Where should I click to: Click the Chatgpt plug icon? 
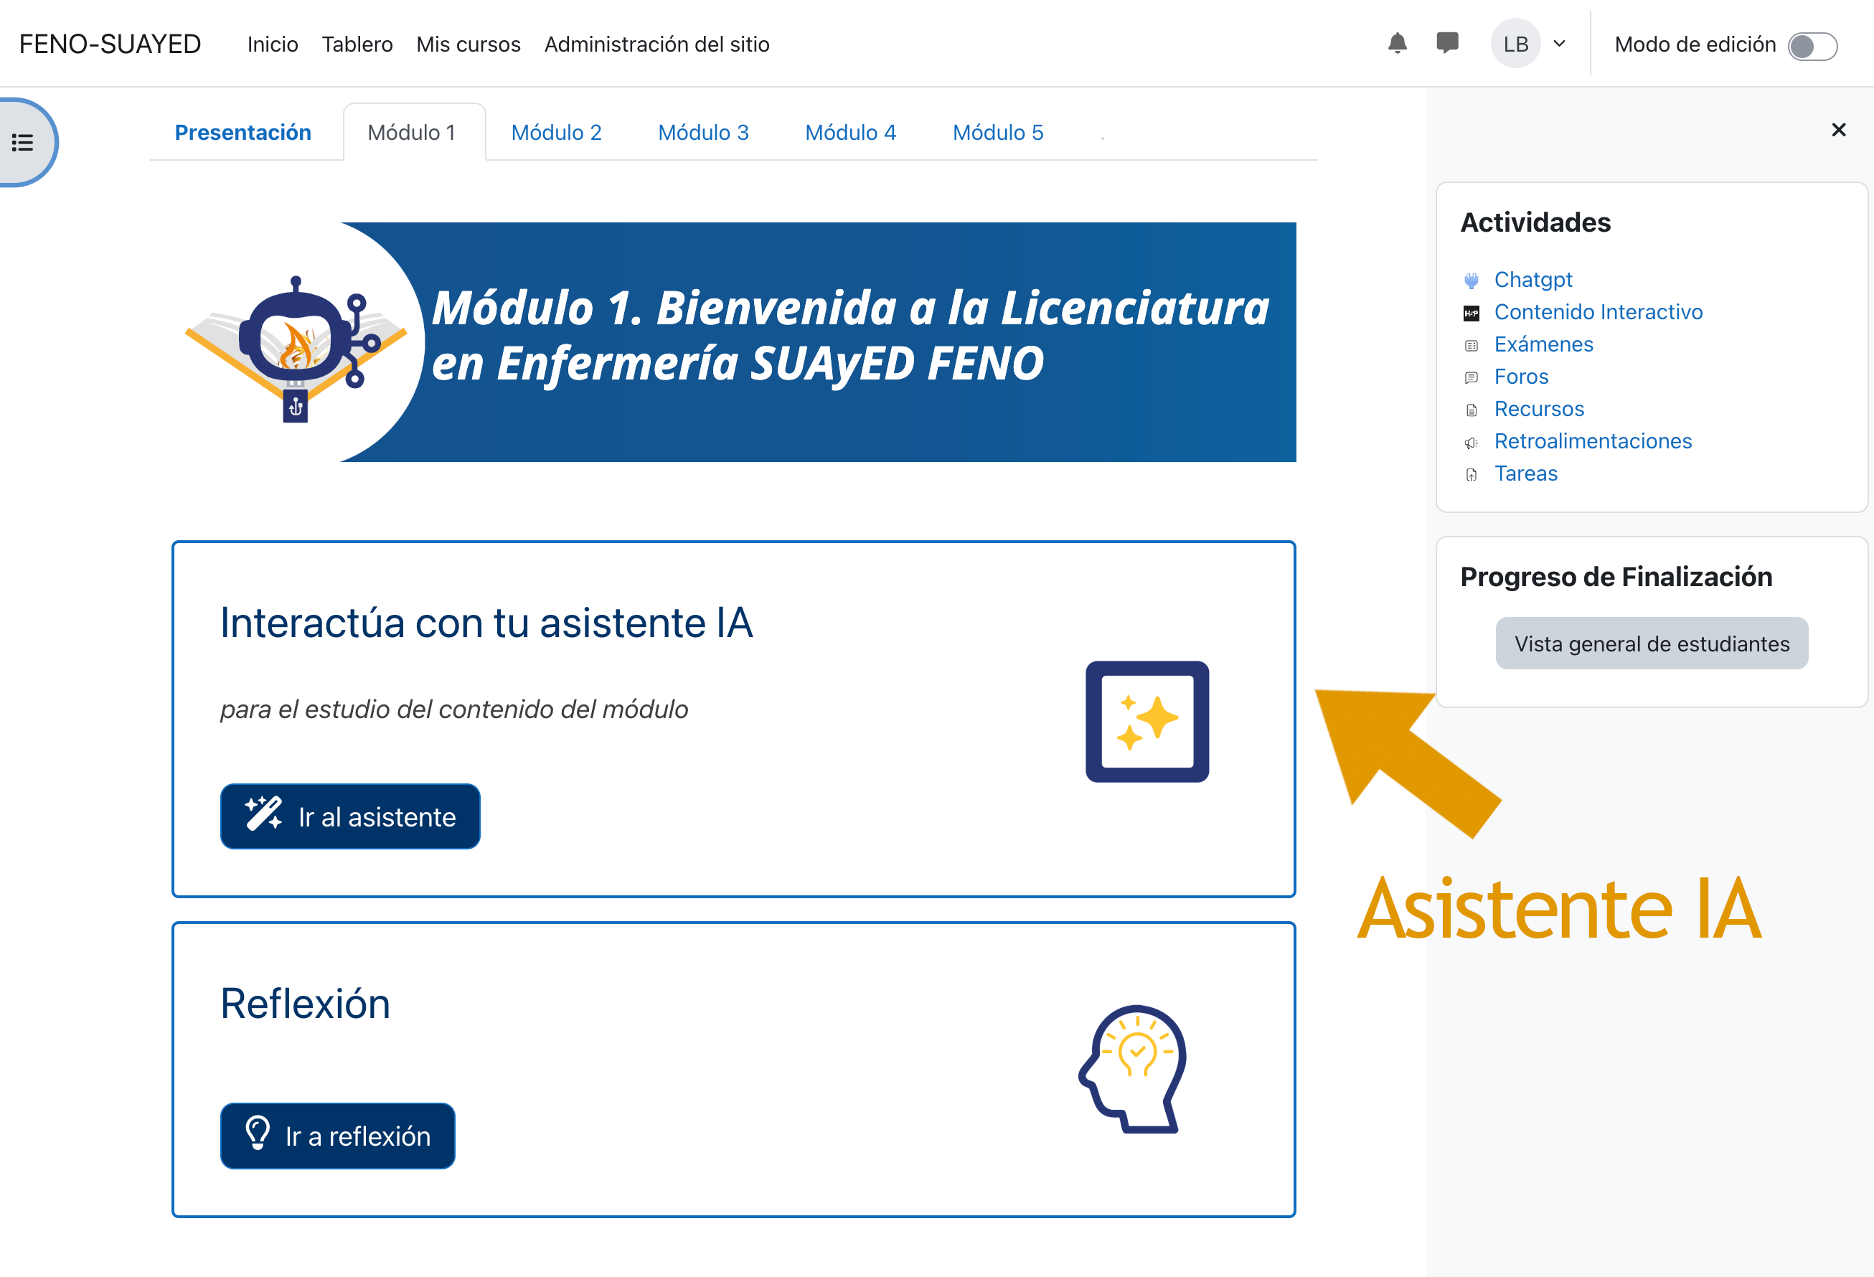[1471, 281]
